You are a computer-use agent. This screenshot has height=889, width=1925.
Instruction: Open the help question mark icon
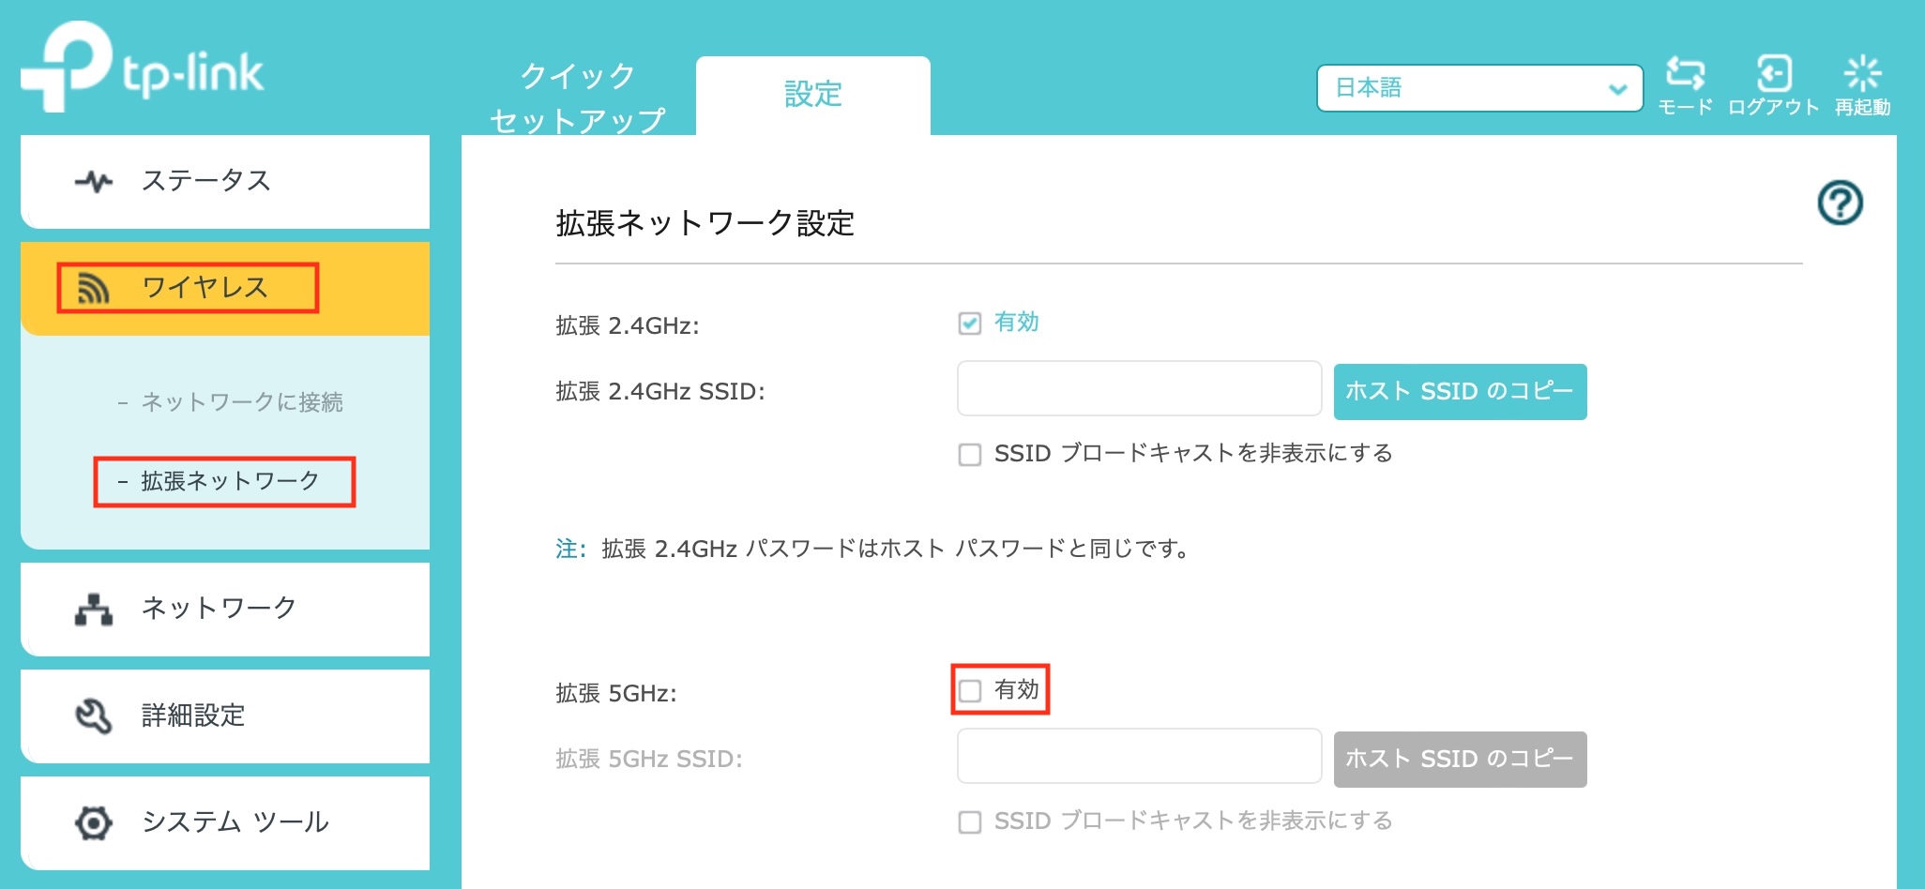point(1840,203)
